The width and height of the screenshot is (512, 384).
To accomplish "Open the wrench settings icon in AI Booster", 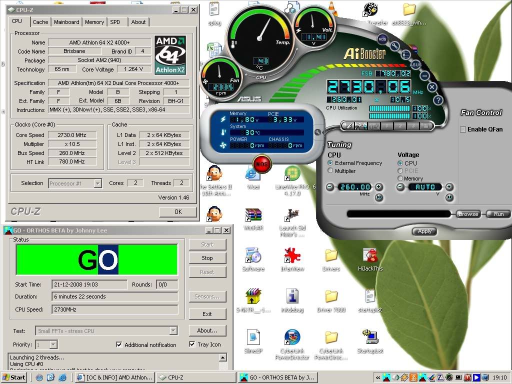I will [394, 46].
